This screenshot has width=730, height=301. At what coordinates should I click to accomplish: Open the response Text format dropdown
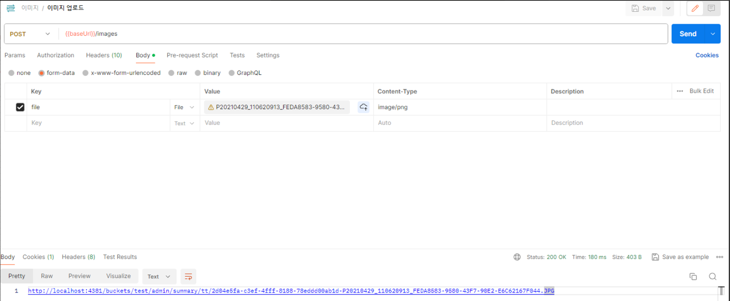click(159, 277)
